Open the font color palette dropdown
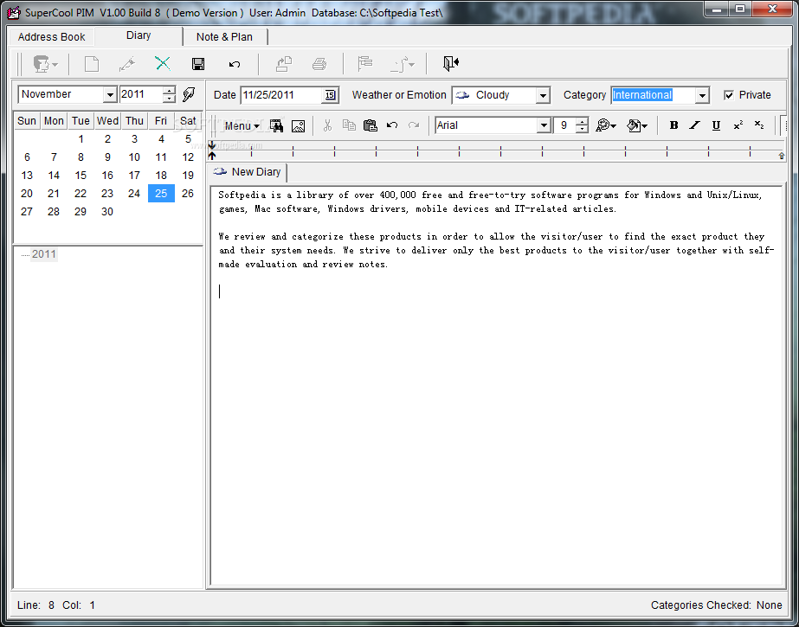This screenshot has height=627, width=799. (606, 125)
